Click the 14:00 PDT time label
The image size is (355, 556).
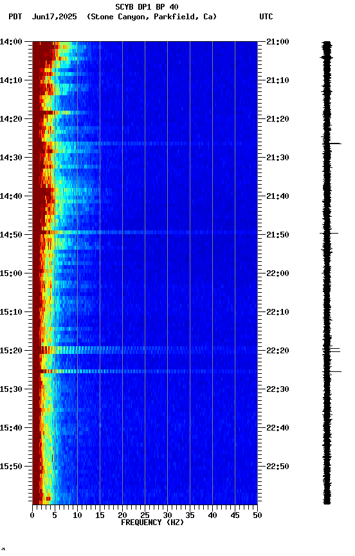11,42
